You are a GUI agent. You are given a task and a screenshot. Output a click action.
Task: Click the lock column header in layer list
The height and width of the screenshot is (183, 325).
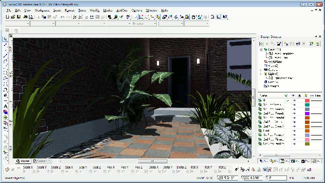[x=299, y=95]
